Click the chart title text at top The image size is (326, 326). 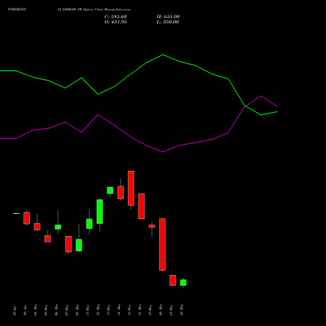[x=94, y=9]
